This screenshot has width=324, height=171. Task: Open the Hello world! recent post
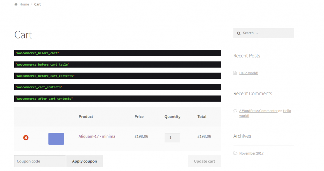tap(249, 73)
